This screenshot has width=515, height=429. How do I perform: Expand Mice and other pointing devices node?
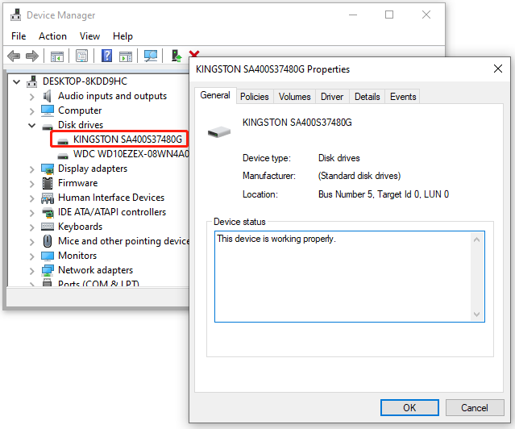(32, 242)
